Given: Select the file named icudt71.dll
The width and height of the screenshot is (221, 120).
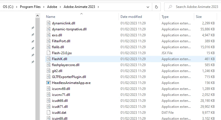Looking at the screenshot, I should coord(60,107).
